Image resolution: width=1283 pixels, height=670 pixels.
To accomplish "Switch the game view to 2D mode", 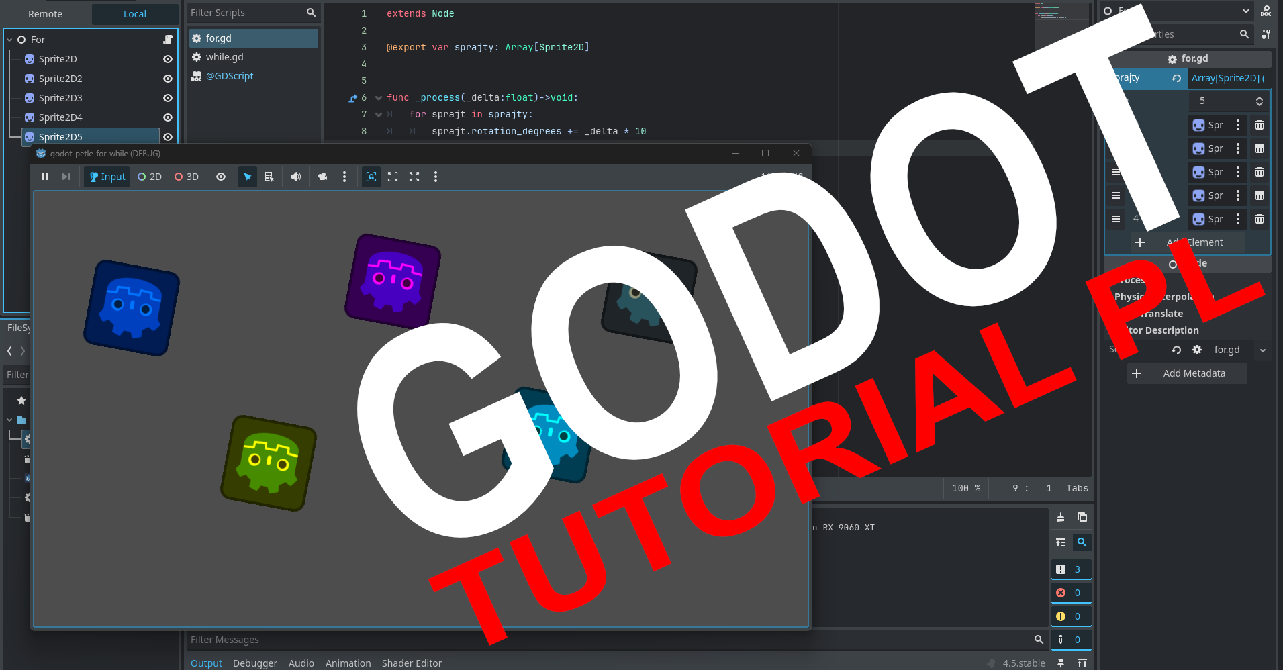I will point(150,177).
